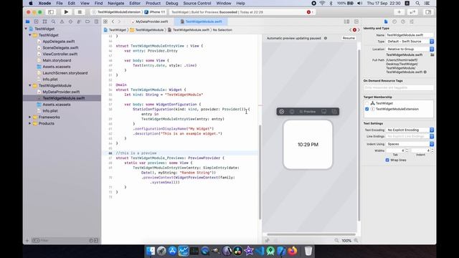Check the TestWidget target membership checkbox

click(x=366, y=103)
